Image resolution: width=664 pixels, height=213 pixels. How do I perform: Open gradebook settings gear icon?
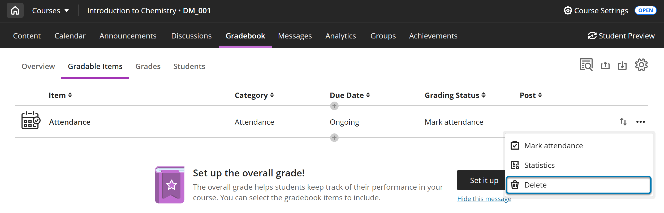pos(641,65)
